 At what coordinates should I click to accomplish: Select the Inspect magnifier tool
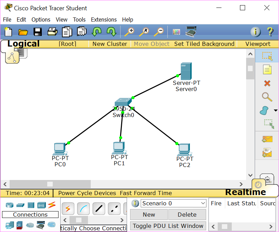point(267,97)
